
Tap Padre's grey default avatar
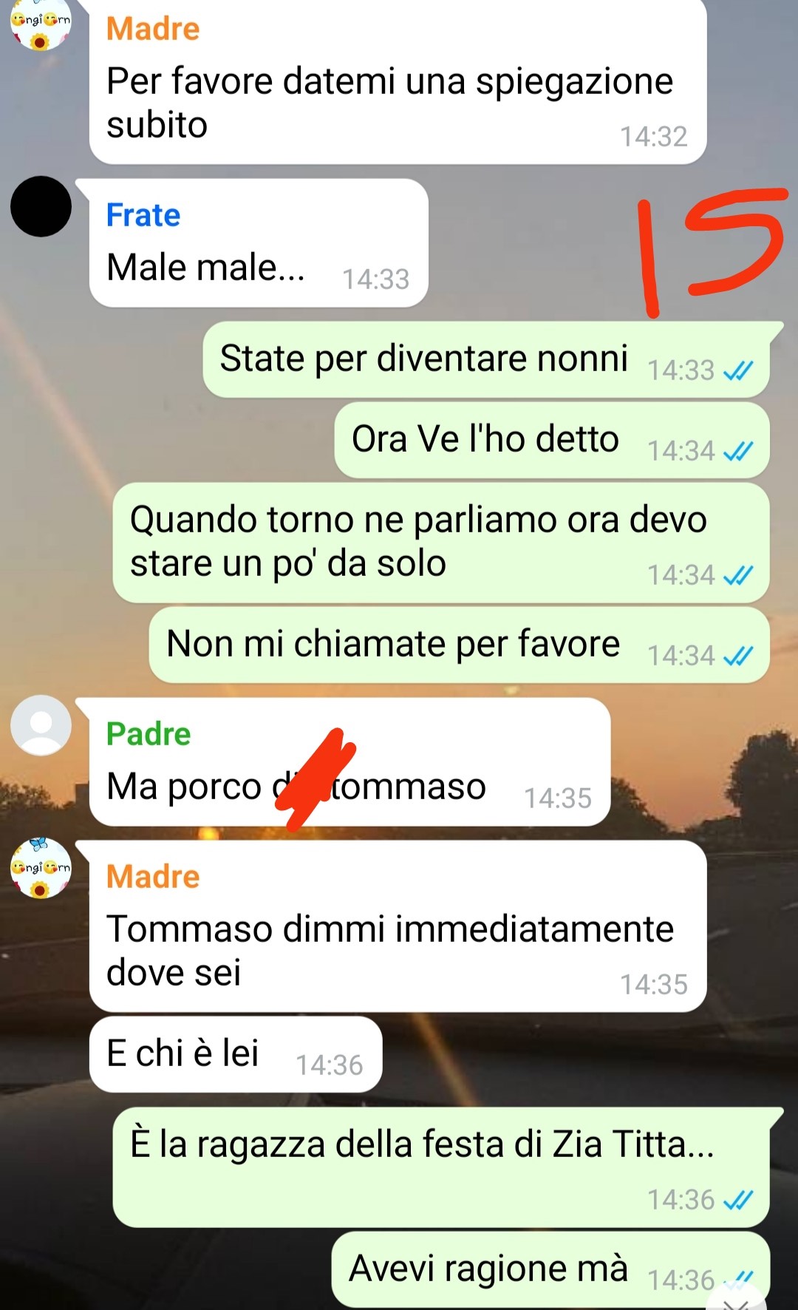tap(41, 725)
